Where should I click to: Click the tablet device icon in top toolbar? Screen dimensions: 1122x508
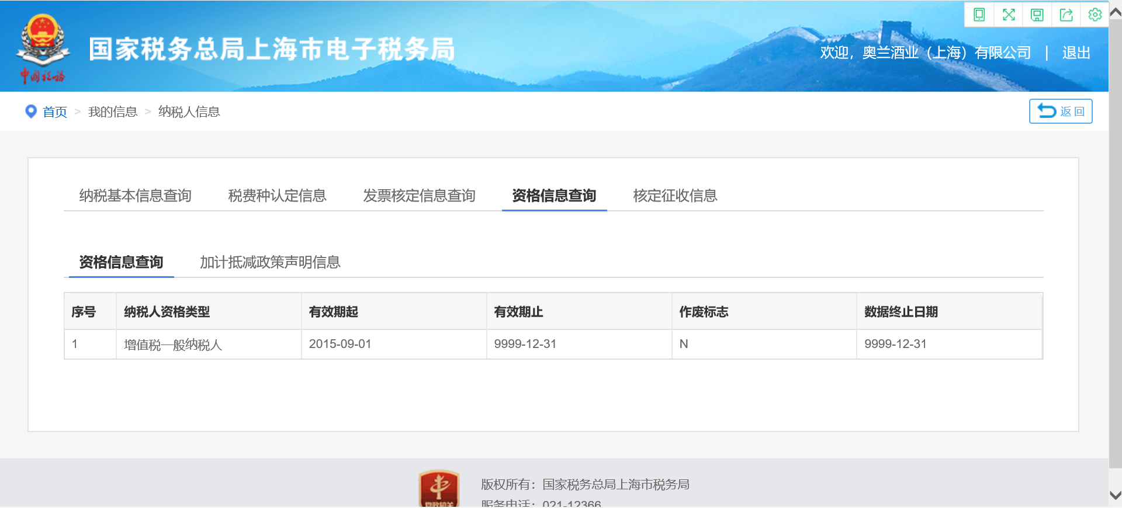coord(979,15)
